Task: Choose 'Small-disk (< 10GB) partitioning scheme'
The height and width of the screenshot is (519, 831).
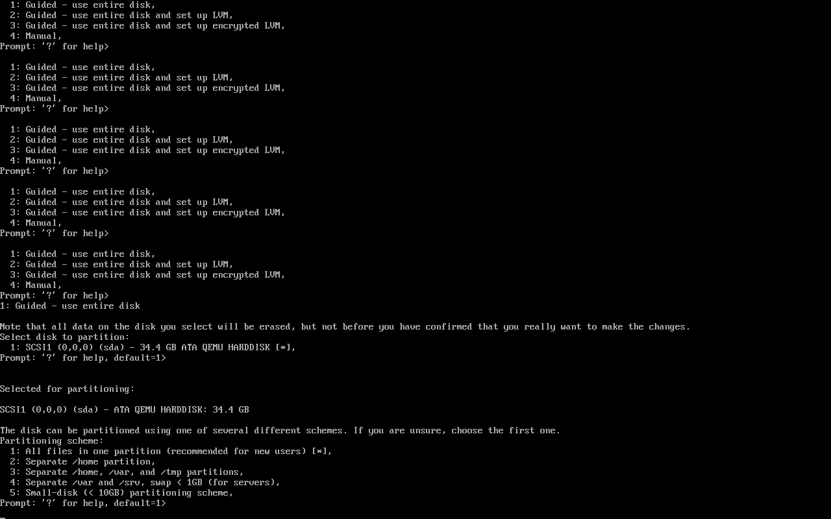Action: pos(121,492)
